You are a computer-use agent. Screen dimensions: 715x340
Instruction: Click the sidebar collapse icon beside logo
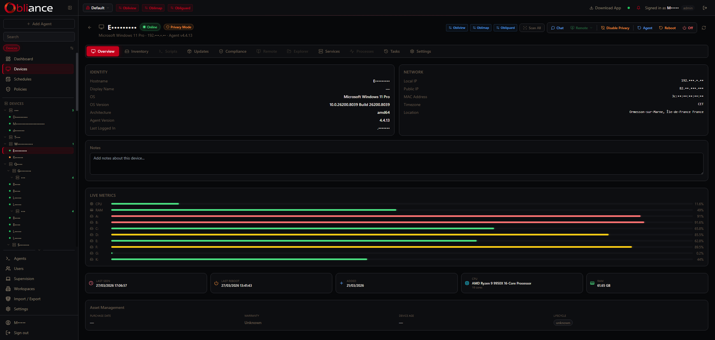[70, 8]
